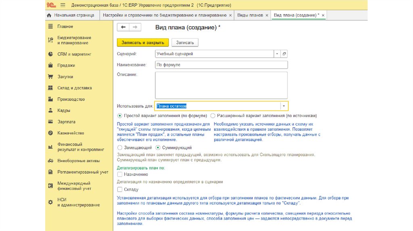Open the CRM и маркетинг pie chart icon
Screen dimensions: 413x231
coord(50,54)
